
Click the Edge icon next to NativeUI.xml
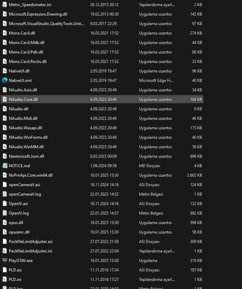pyautogui.click(x=5, y=81)
